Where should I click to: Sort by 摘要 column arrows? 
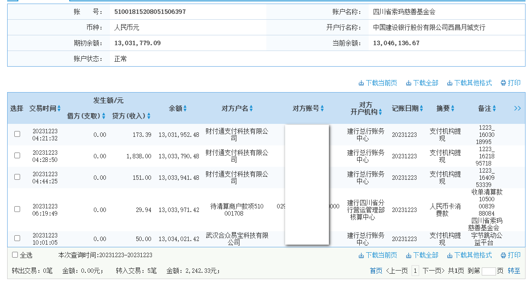click(x=453, y=109)
